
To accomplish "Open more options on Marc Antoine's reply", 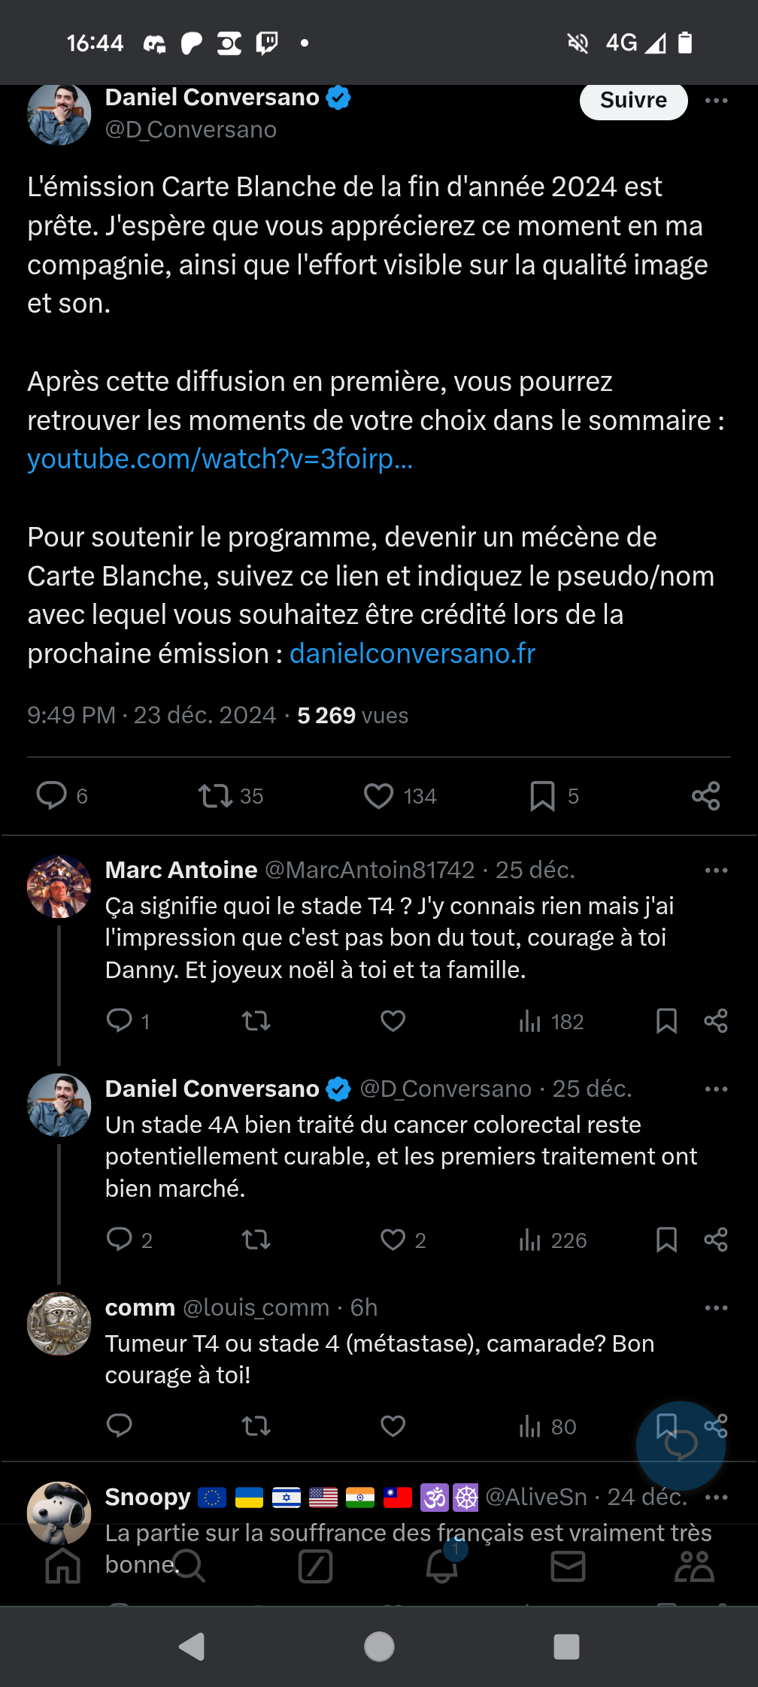I will (x=716, y=870).
